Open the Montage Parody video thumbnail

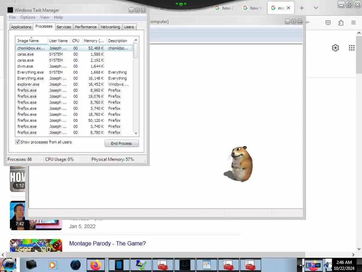pyautogui.click(x=36, y=245)
